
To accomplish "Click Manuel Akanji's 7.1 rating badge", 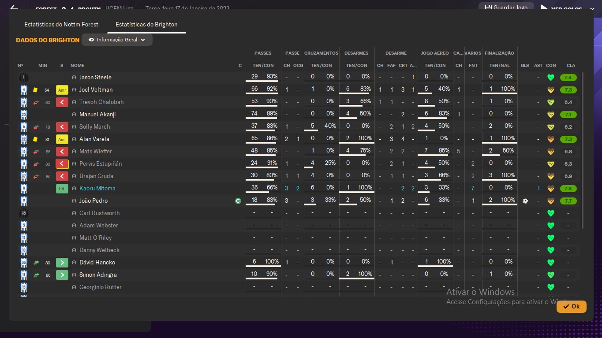I will tap(568, 115).
